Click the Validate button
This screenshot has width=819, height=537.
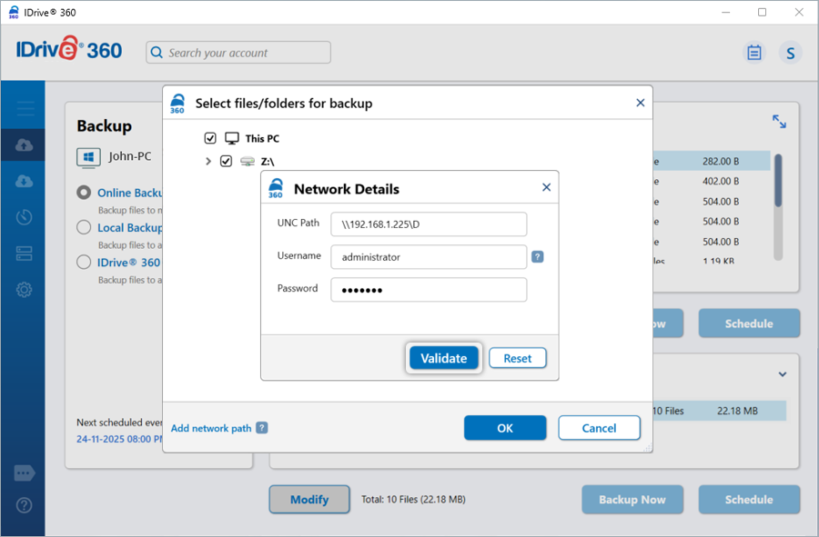[443, 358]
